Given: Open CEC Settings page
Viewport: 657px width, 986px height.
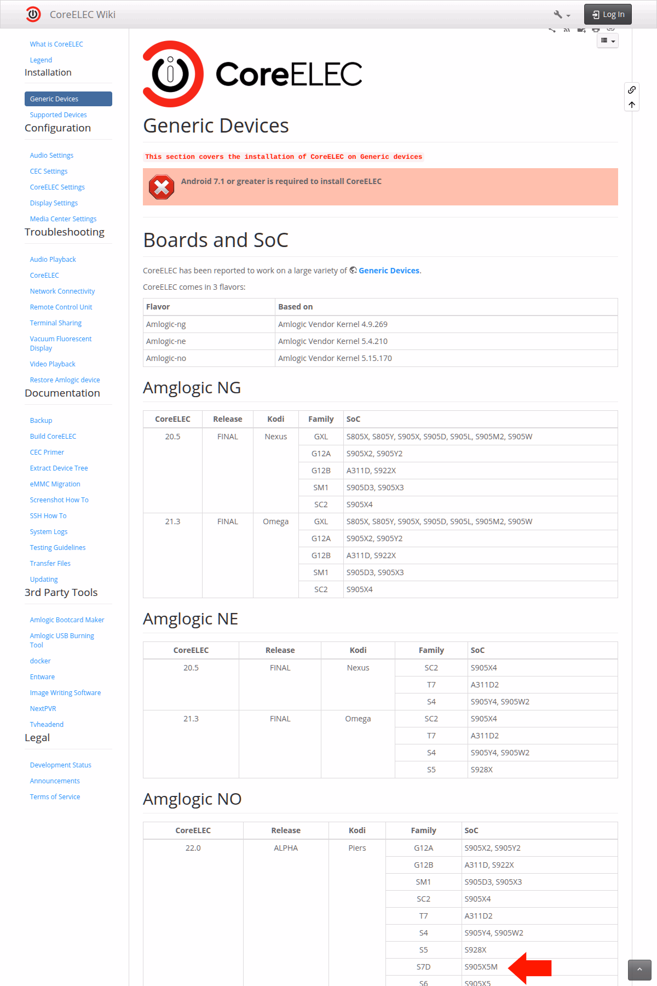Looking at the screenshot, I should (x=49, y=171).
